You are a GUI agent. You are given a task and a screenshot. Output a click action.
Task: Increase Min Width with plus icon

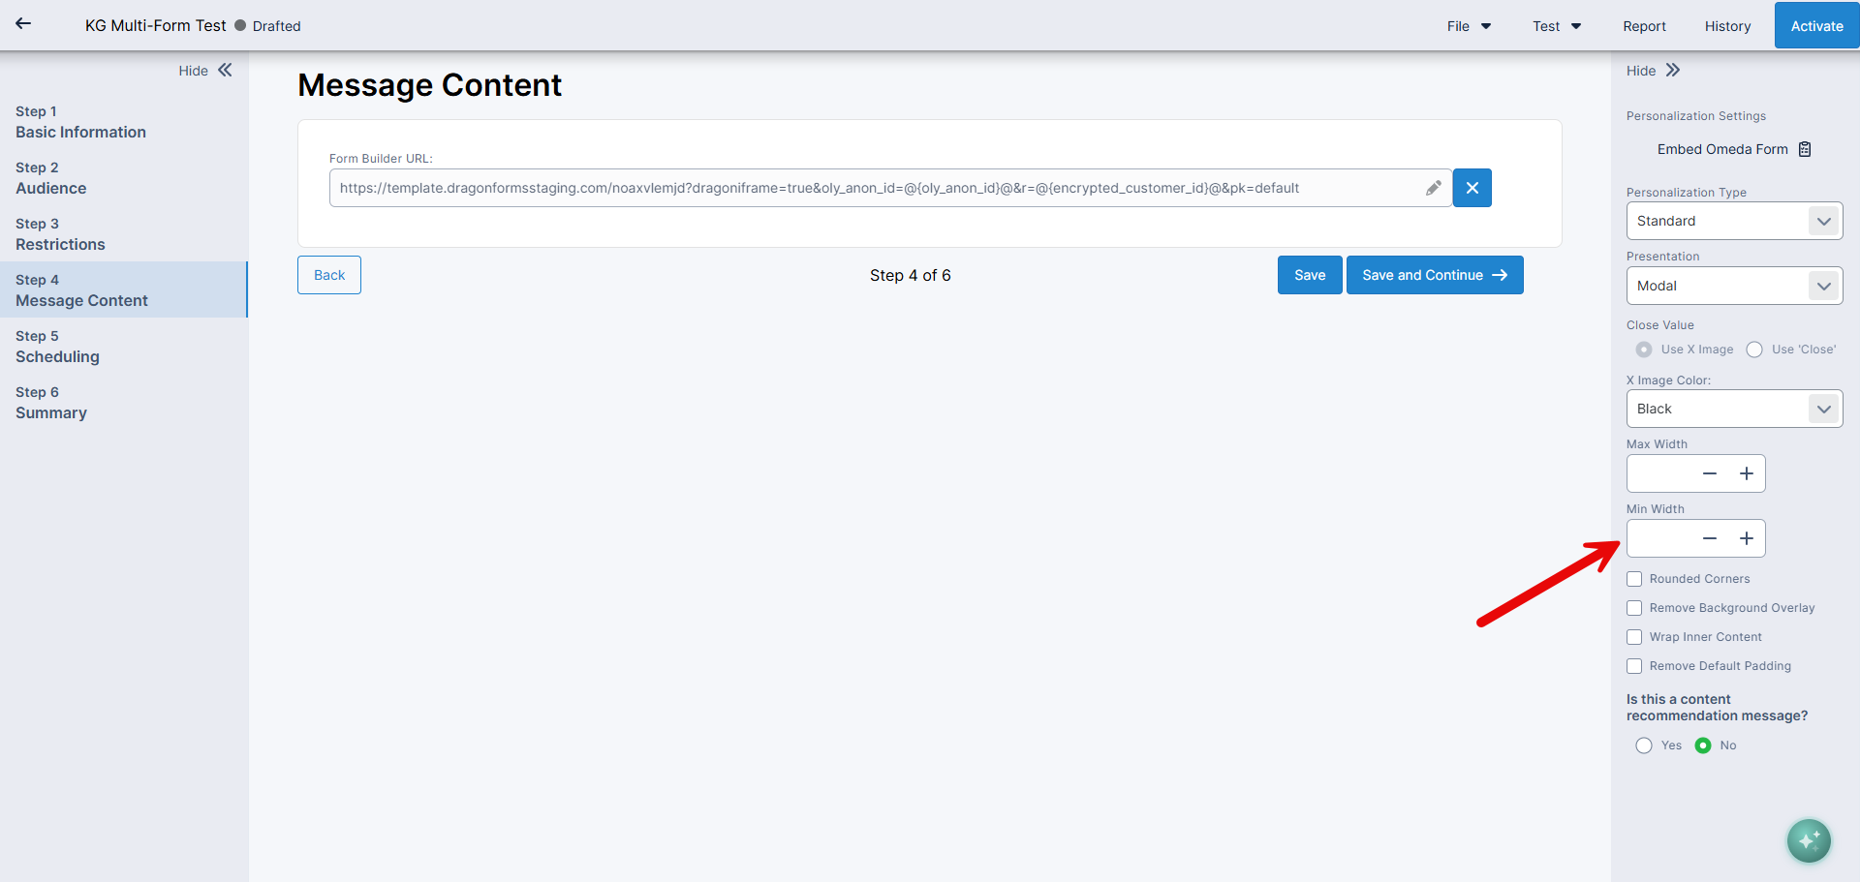(1747, 538)
